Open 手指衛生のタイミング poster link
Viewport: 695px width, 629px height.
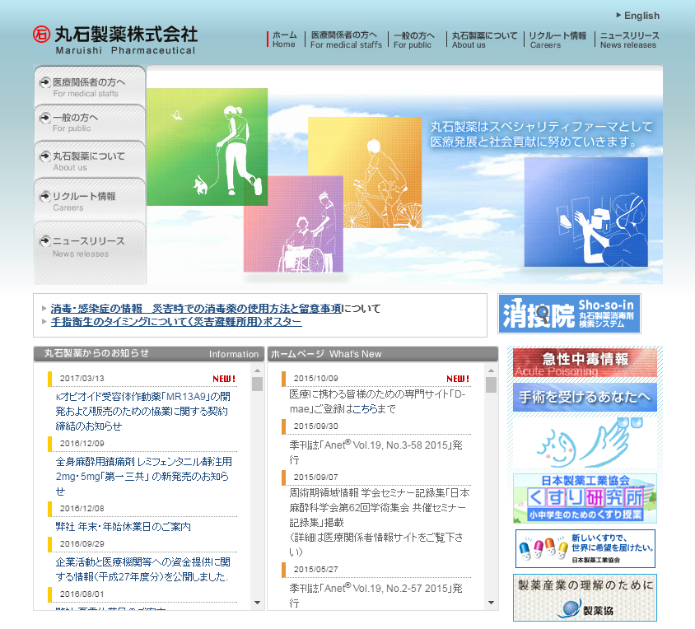click(176, 322)
